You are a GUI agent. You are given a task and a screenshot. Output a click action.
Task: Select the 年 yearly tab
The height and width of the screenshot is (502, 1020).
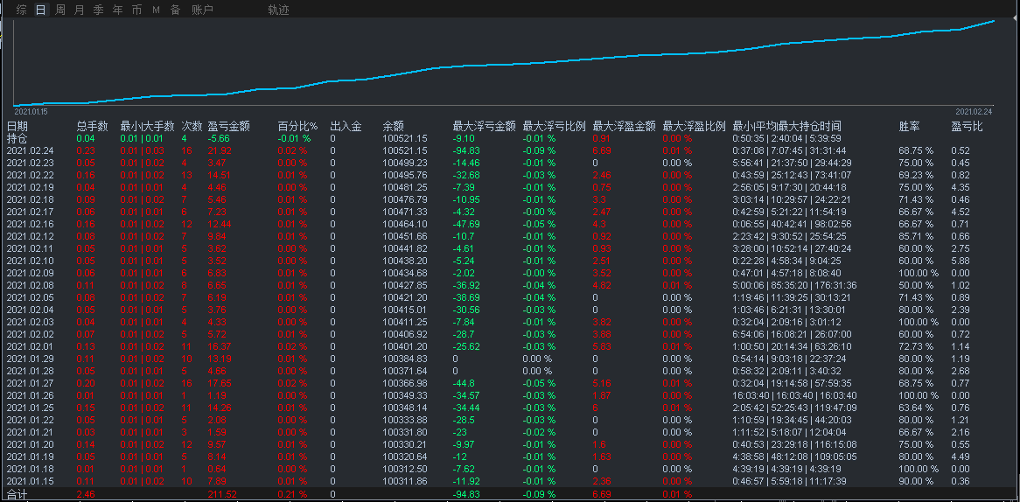point(117,10)
